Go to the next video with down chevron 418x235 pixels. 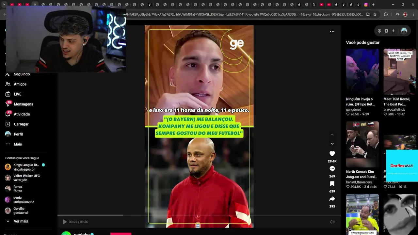pos(332,144)
